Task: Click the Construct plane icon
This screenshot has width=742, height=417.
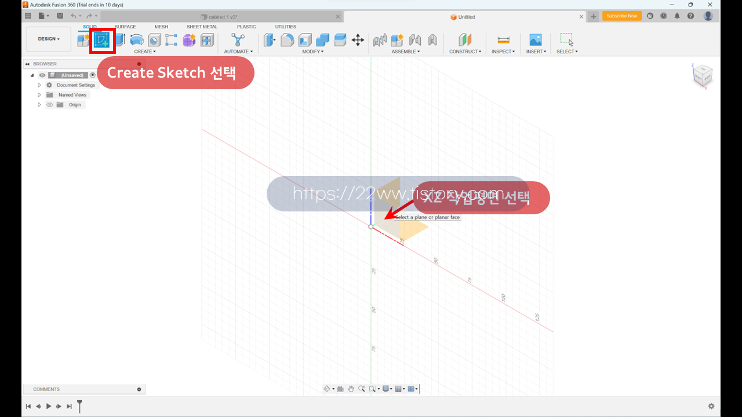Action: (x=465, y=40)
